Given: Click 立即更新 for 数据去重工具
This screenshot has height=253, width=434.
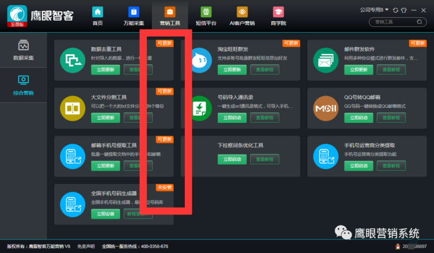Looking at the screenshot, I should [x=105, y=70].
